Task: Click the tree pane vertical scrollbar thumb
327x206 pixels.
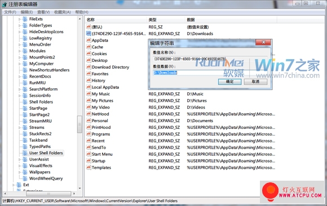Action: tap(79, 124)
